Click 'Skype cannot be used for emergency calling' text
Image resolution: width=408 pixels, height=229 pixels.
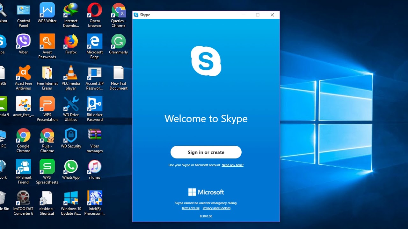point(206,203)
